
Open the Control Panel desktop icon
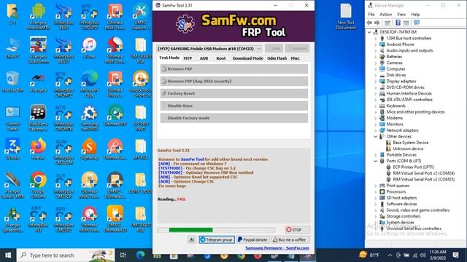click(x=12, y=118)
